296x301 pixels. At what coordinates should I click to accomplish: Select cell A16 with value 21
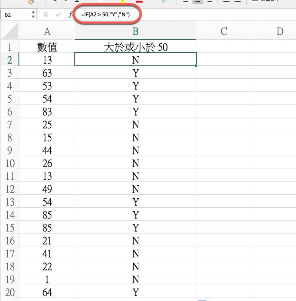pos(47,240)
